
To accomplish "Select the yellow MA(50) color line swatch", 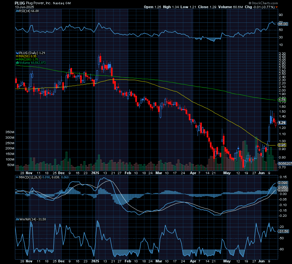I will point(17,56).
